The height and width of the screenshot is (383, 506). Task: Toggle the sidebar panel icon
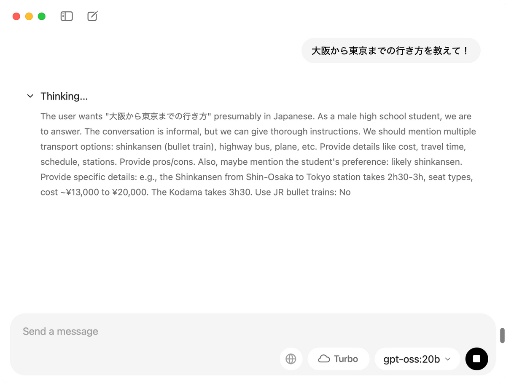[x=67, y=16]
